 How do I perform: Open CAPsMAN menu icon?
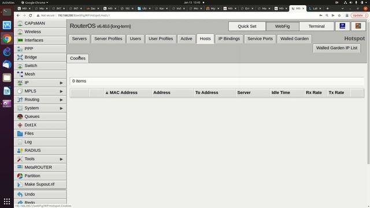click(x=20, y=23)
